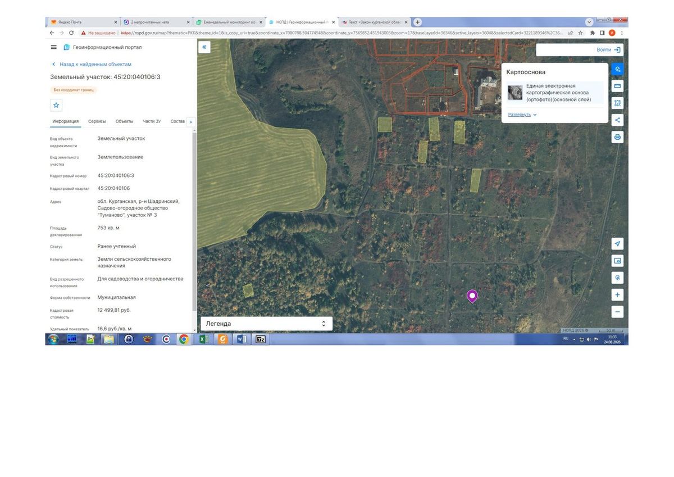Click the 753 кв. м area value
The height and width of the screenshot is (477, 674).
108,228
